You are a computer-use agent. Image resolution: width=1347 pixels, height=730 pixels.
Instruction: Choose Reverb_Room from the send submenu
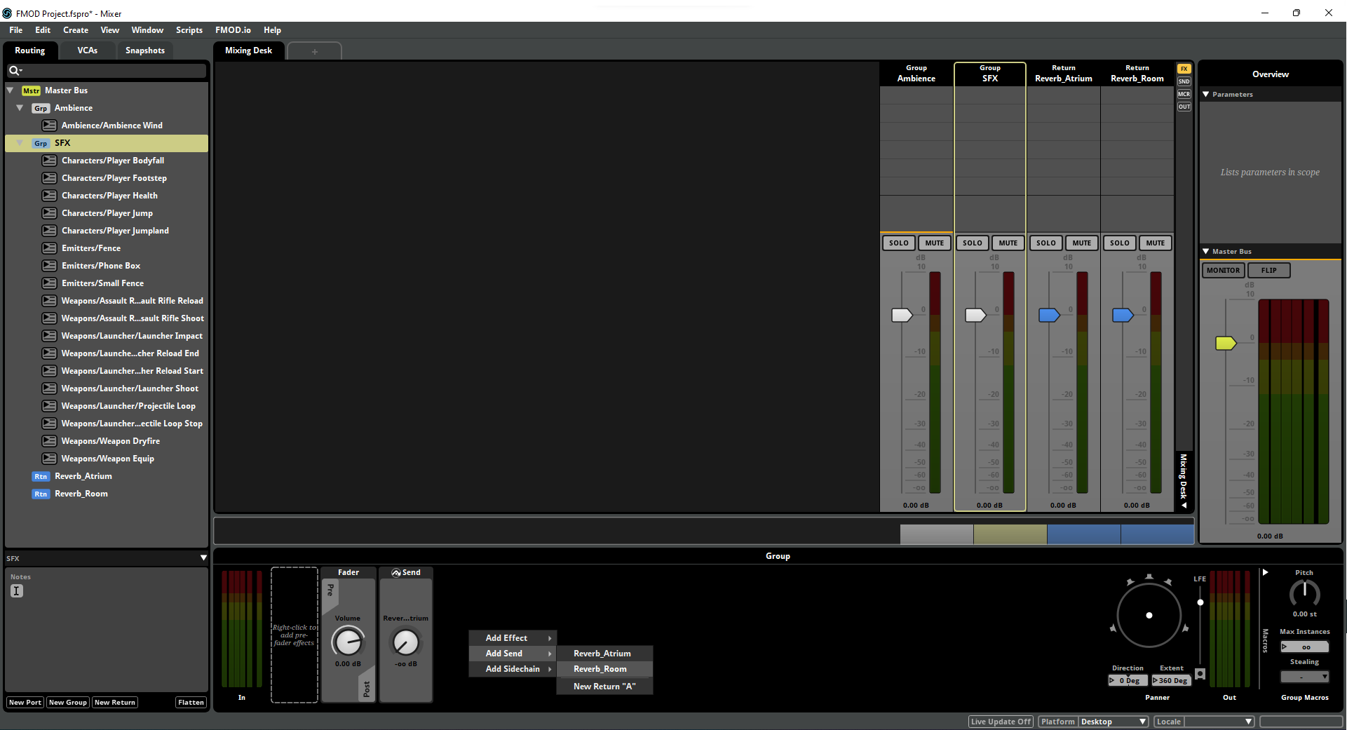(x=605, y=669)
